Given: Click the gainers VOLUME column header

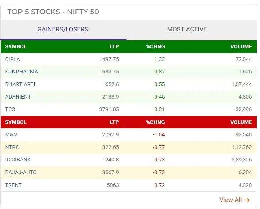Looking at the screenshot, I should tap(241, 47).
